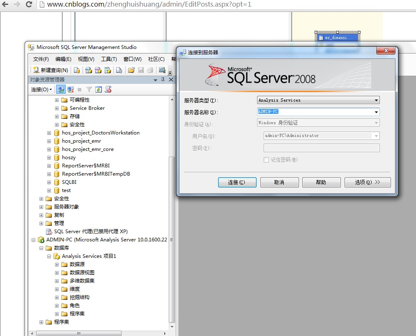Collapse the Analysis Services 项目1 node
Screen dimensions: 416x336
49,257
